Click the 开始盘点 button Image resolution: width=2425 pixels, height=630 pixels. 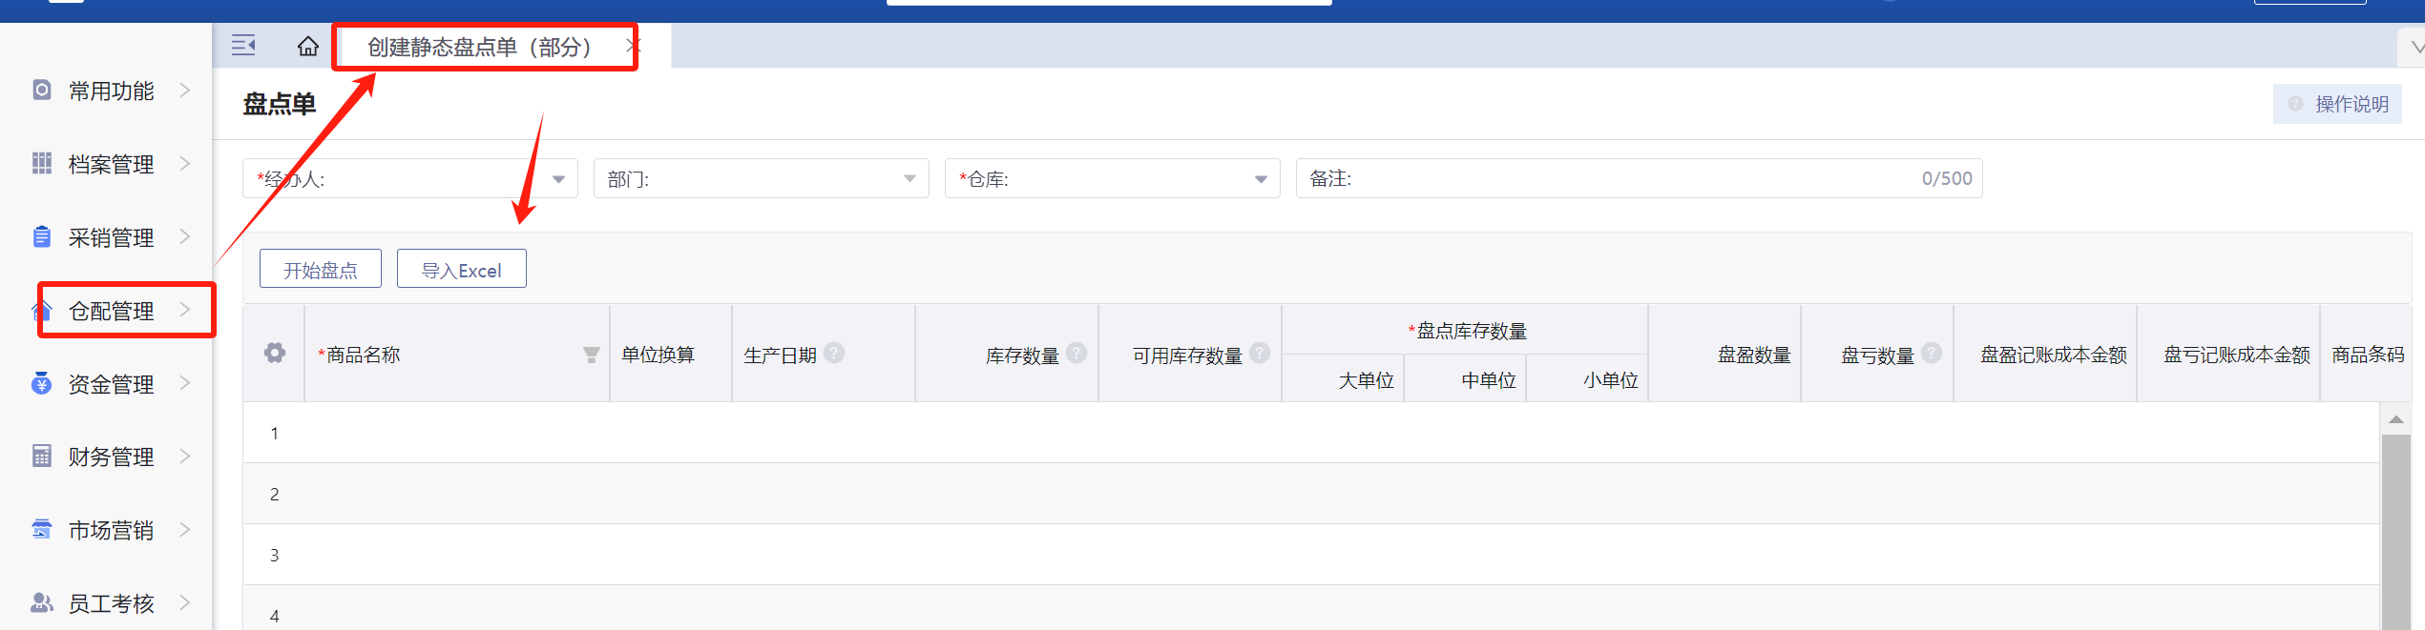[320, 270]
